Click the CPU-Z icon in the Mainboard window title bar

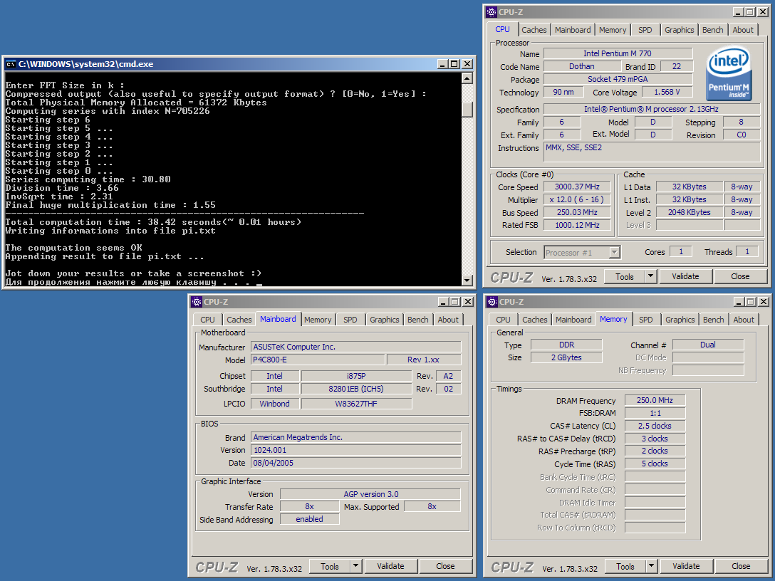coord(197,302)
